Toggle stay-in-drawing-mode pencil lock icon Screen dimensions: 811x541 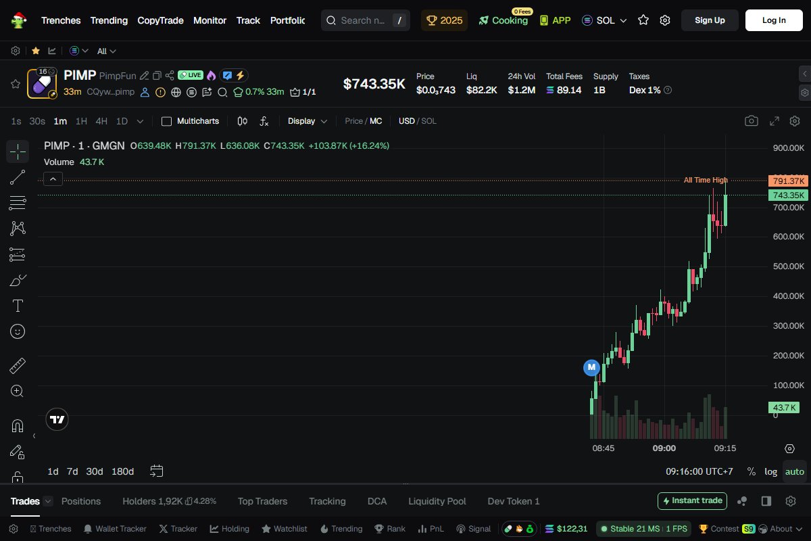click(x=18, y=452)
